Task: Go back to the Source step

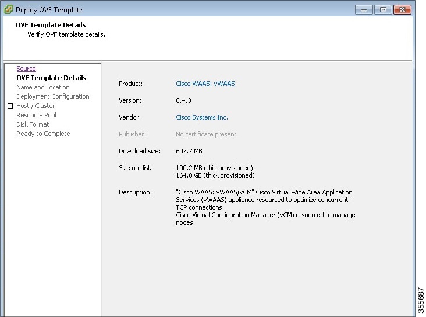Action: click(26, 69)
